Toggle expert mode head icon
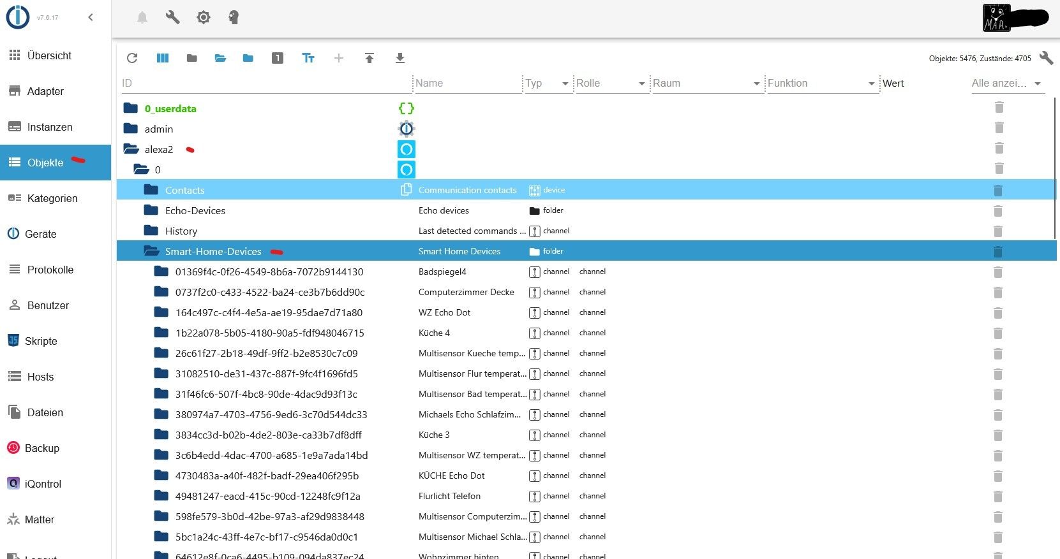The width and height of the screenshot is (1060, 559). [234, 18]
